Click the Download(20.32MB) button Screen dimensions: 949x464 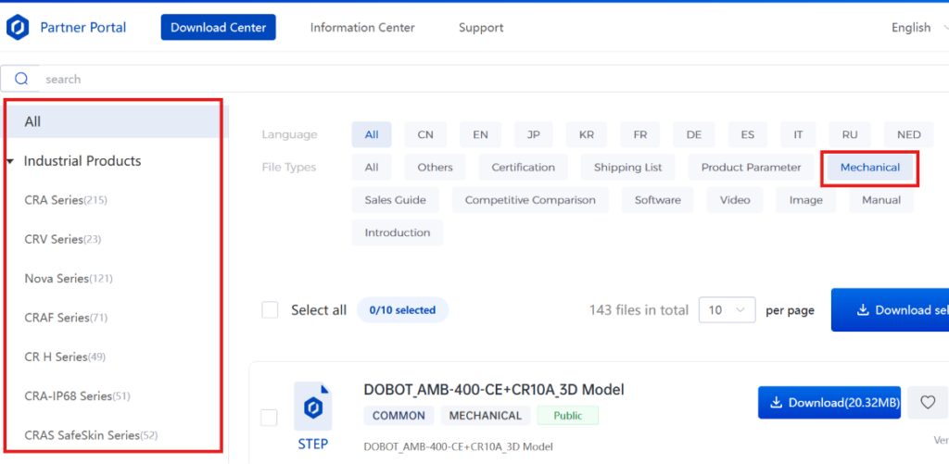click(829, 402)
